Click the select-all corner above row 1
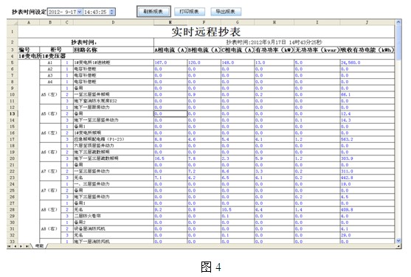The image size is (411, 277). 13,23
